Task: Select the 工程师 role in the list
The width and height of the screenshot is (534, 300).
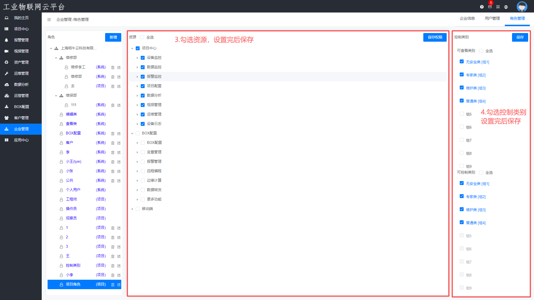Action: 71,199
